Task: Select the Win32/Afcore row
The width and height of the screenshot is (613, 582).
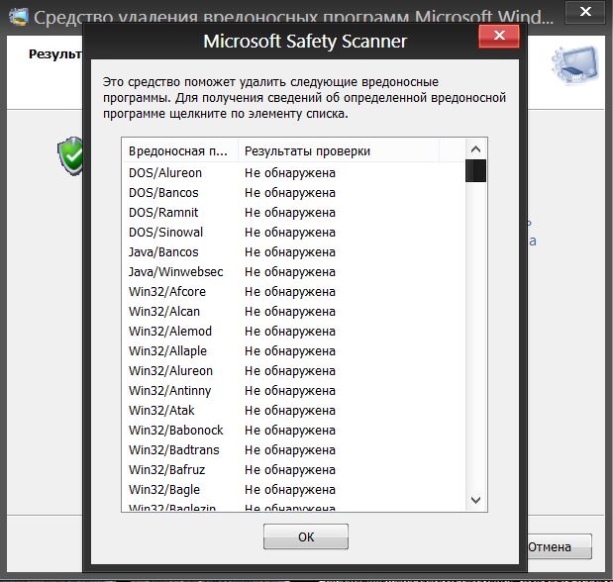Action: pyautogui.click(x=167, y=292)
